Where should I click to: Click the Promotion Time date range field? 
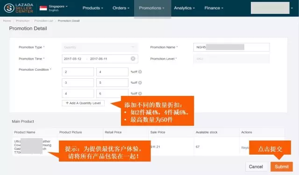(100, 59)
